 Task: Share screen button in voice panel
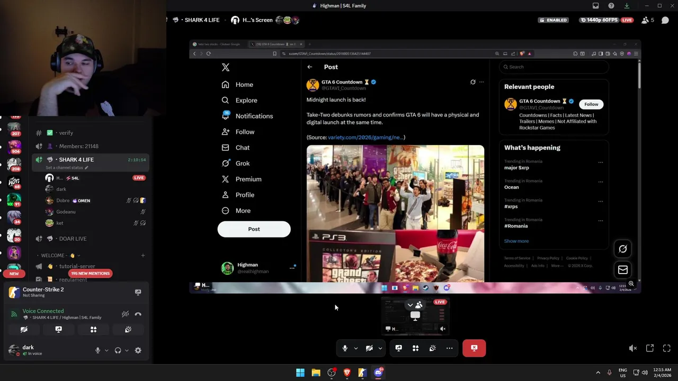pyautogui.click(x=59, y=329)
